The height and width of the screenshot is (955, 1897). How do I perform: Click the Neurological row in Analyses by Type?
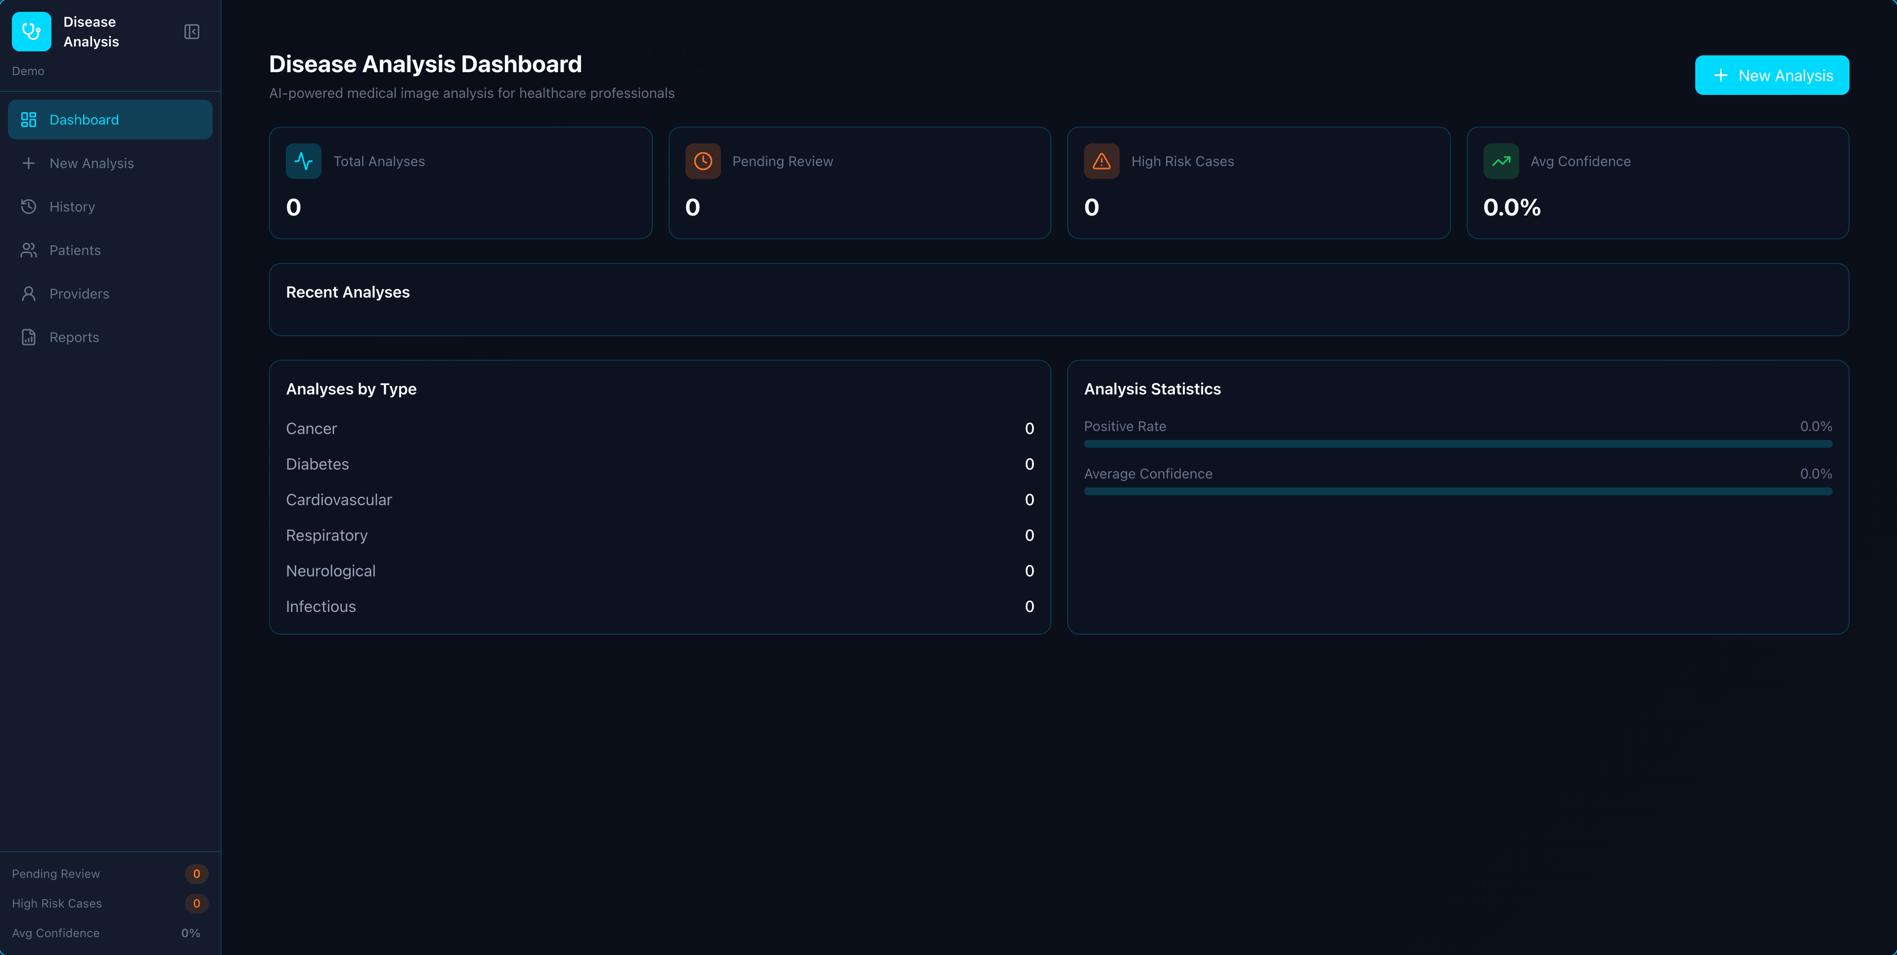coord(660,571)
